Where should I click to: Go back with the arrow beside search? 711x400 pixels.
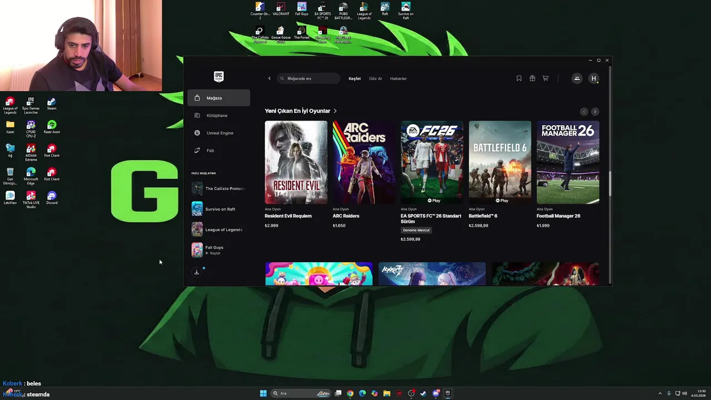[x=269, y=78]
